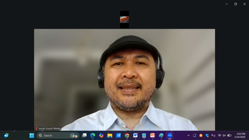
Task: Click the Zoom app icon in taskbar
Action: tap(170, 135)
